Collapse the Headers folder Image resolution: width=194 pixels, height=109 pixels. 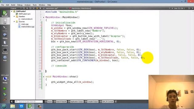pos(14,16)
